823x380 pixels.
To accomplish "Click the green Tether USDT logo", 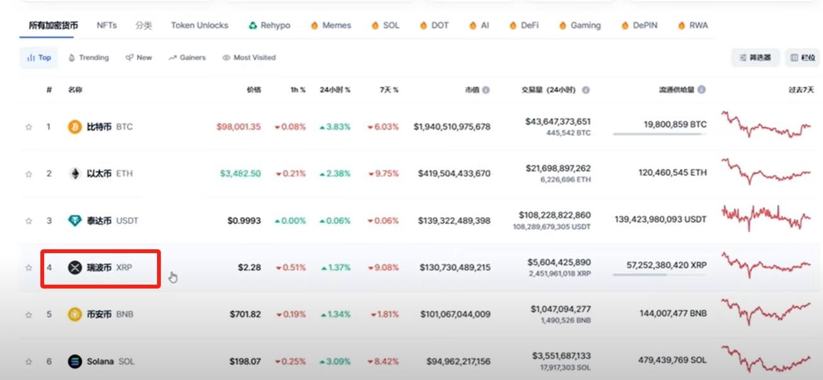I will pos(75,221).
